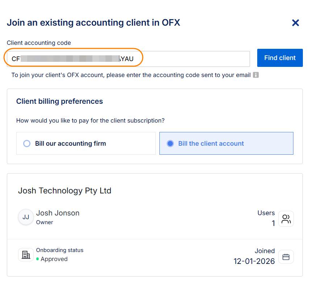Select Bill our accounting firm option
317x282 pixels.
pyautogui.click(x=27, y=143)
